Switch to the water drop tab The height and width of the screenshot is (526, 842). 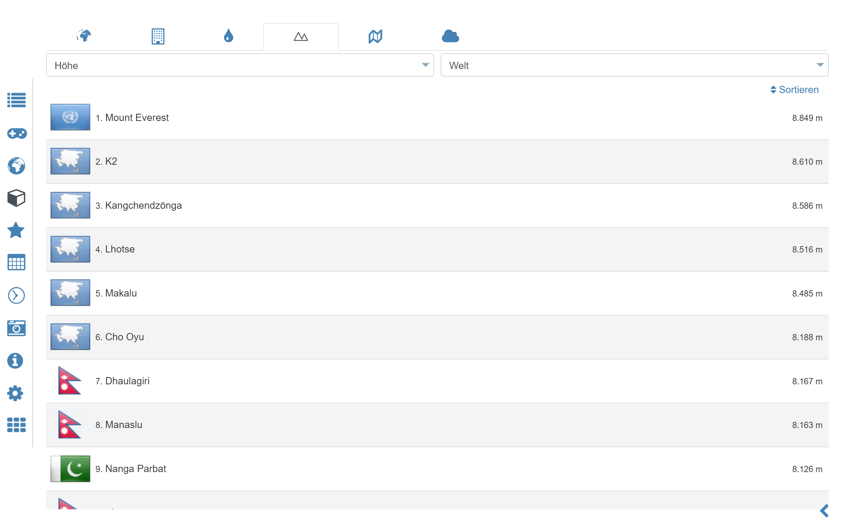228,36
